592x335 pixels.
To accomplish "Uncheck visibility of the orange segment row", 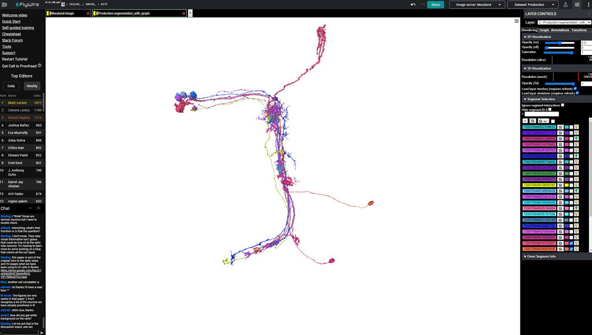I will coord(571,249).
